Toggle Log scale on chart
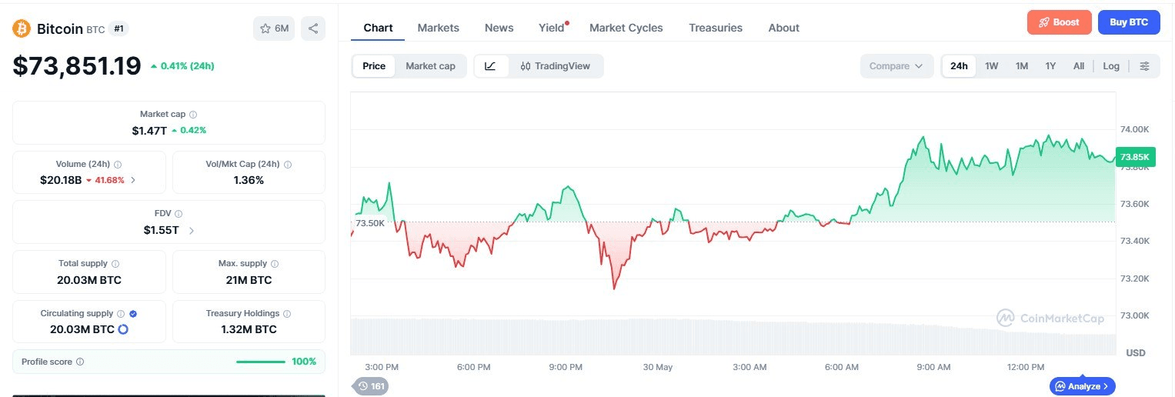The width and height of the screenshot is (1175, 397). click(1111, 66)
